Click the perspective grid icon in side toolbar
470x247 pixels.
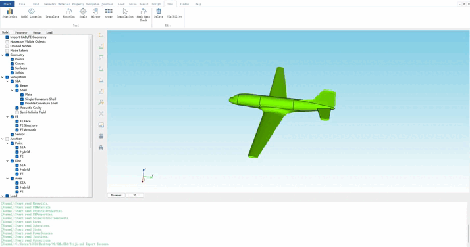click(x=101, y=147)
